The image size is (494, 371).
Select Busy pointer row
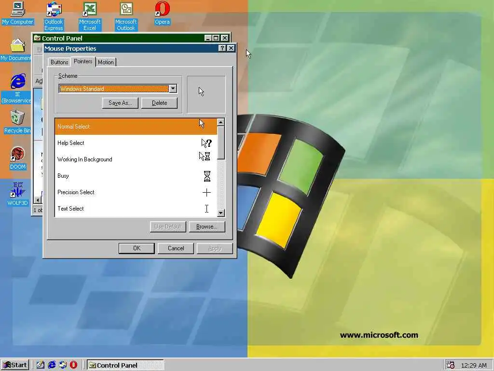click(x=136, y=176)
